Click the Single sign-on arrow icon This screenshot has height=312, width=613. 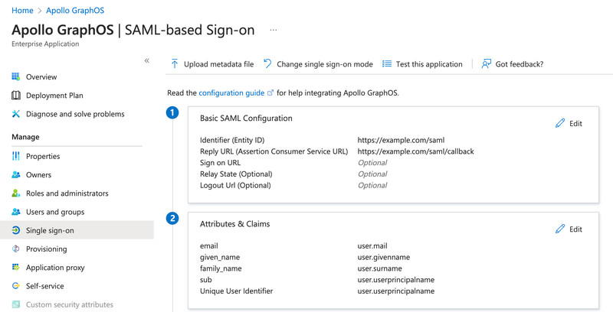click(15, 230)
